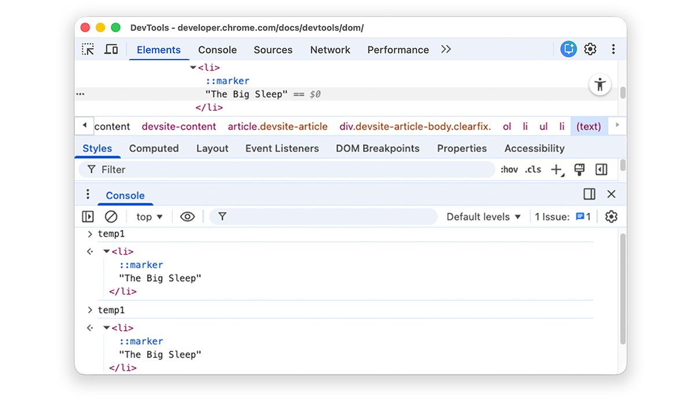696x400 pixels.
Task: Show more tabs with the double chevron
Action: [446, 50]
